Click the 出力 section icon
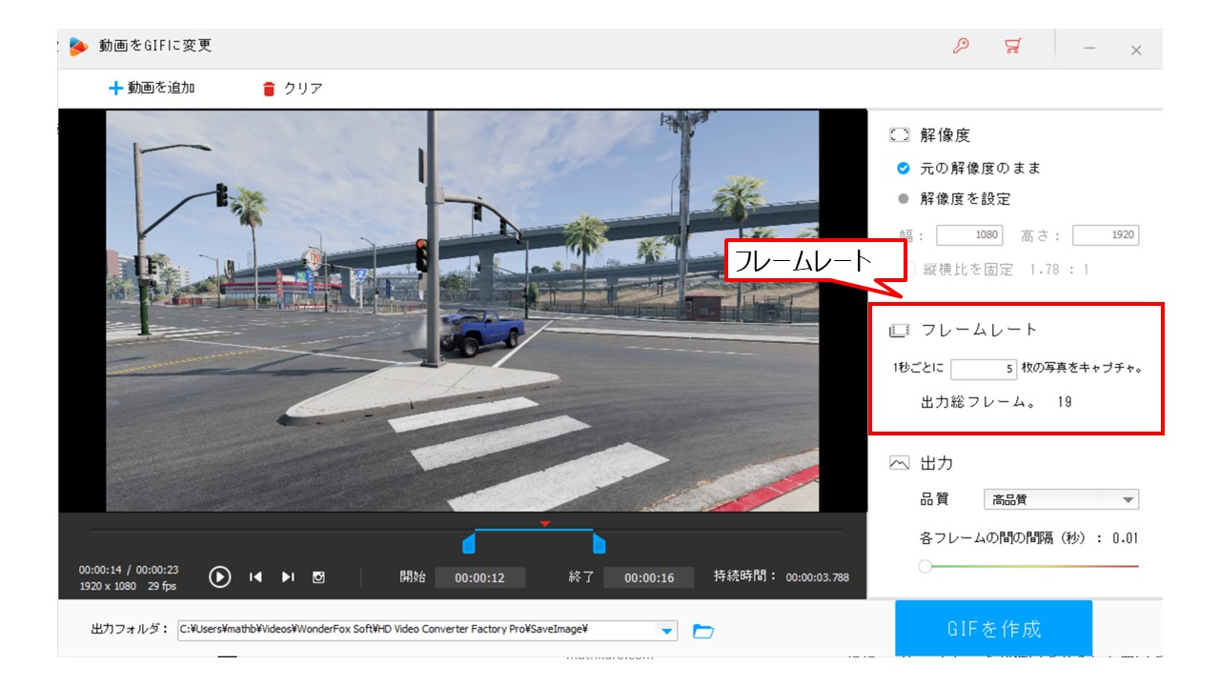The width and height of the screenshot is (1220, 686). coord(899,463)
